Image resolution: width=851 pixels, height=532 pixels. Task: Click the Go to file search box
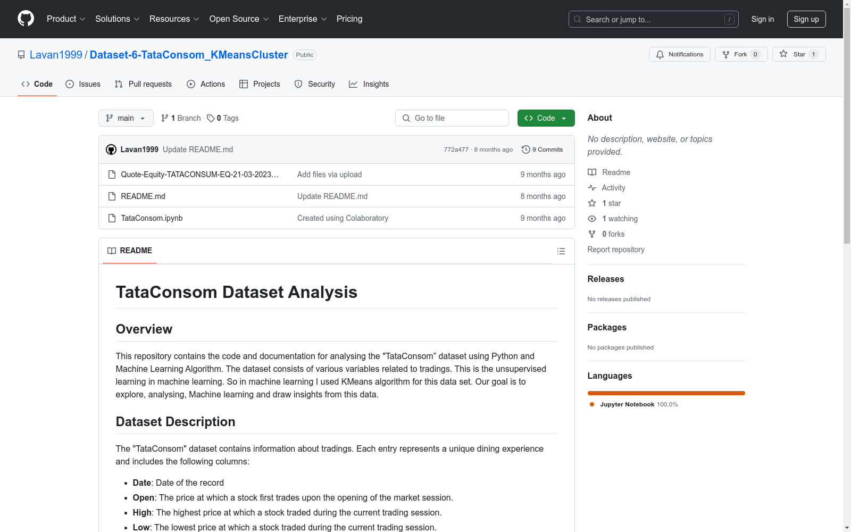(x=452, y=118)
